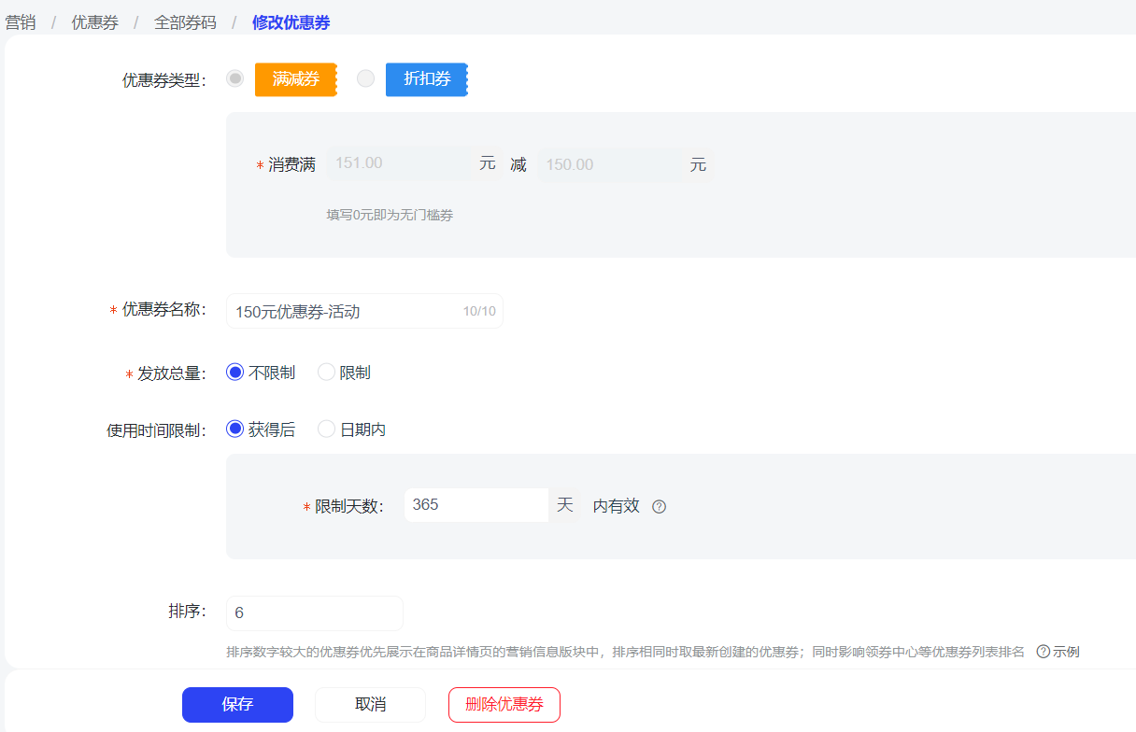
Task: Select 日期内 for usage time limit
Action: 326,429
